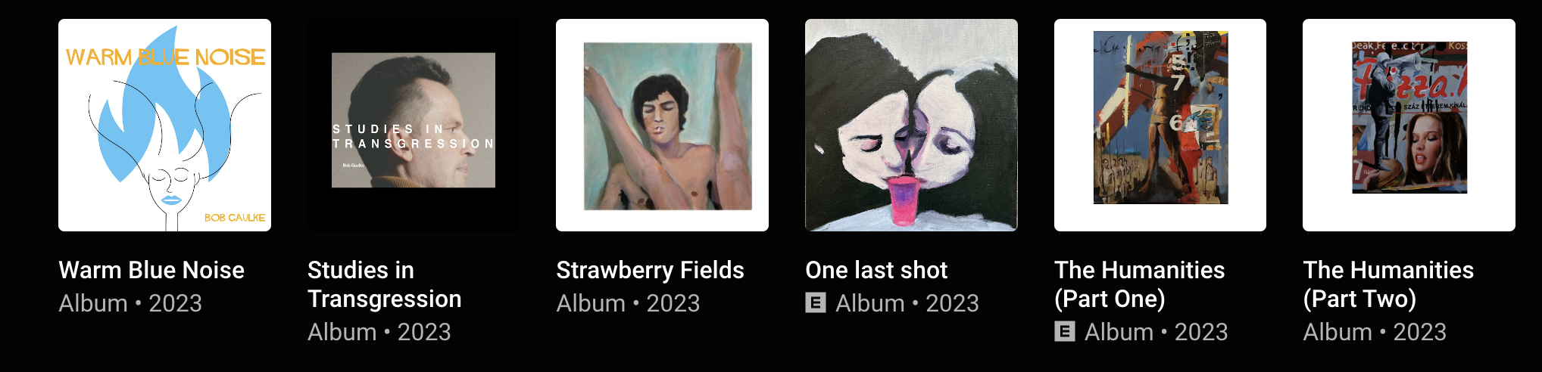Viewport: 1542px width, 372px height.
Task: Open the Strawberry Fields album painting cover
Action: click(x=662, y=125)
